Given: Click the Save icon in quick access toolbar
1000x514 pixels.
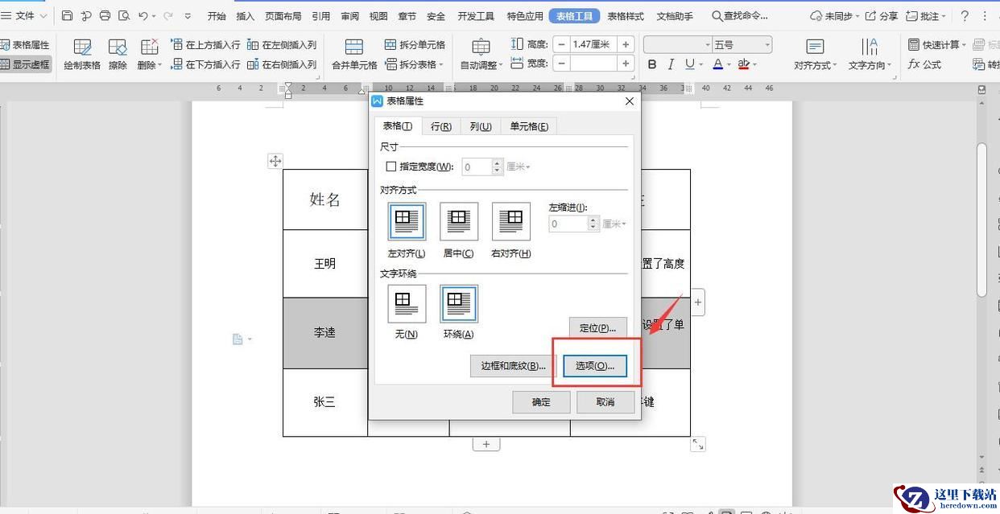Looking at the screenshot, I should (68, 16).
